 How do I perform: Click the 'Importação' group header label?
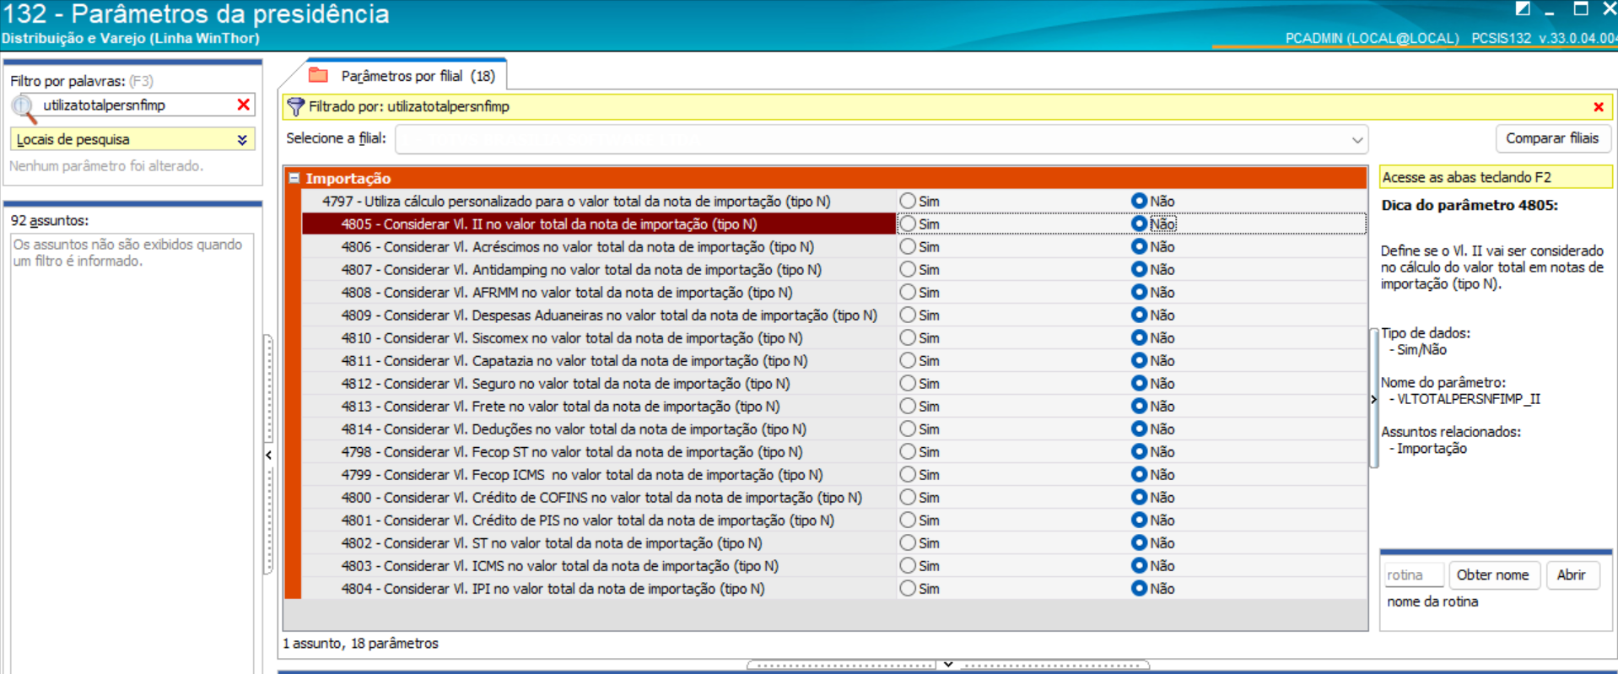click(348, 178)
